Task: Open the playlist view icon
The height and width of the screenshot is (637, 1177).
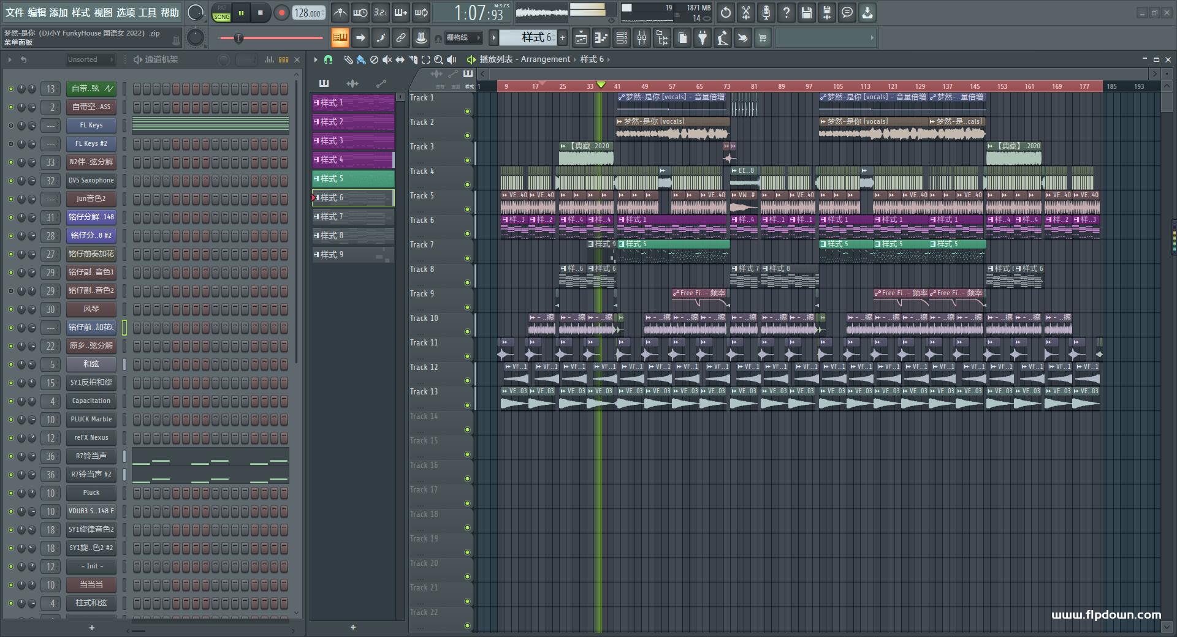Action: [x=581, y=38]
